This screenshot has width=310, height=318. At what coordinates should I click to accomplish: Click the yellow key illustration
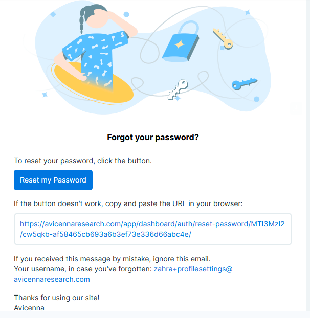click(x=223, y=38)
